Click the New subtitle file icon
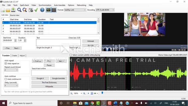188x106 pixels. (x=3, y=10)
